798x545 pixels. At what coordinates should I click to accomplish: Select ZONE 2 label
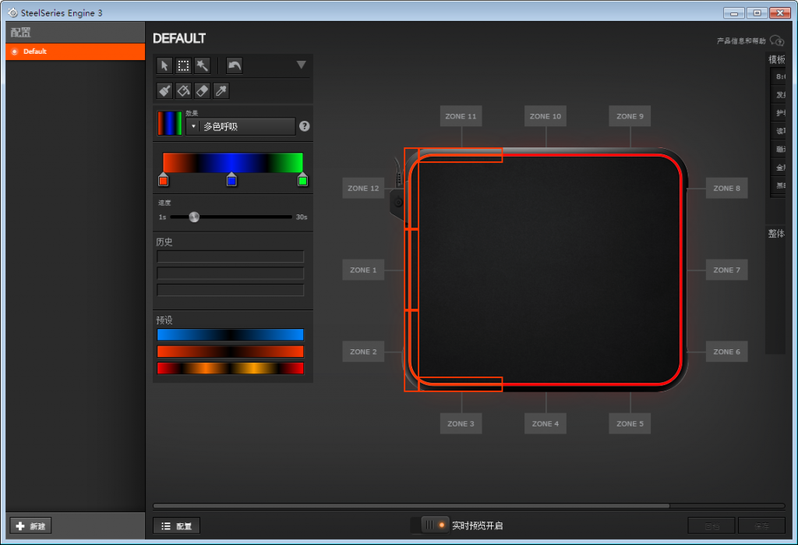363,352
